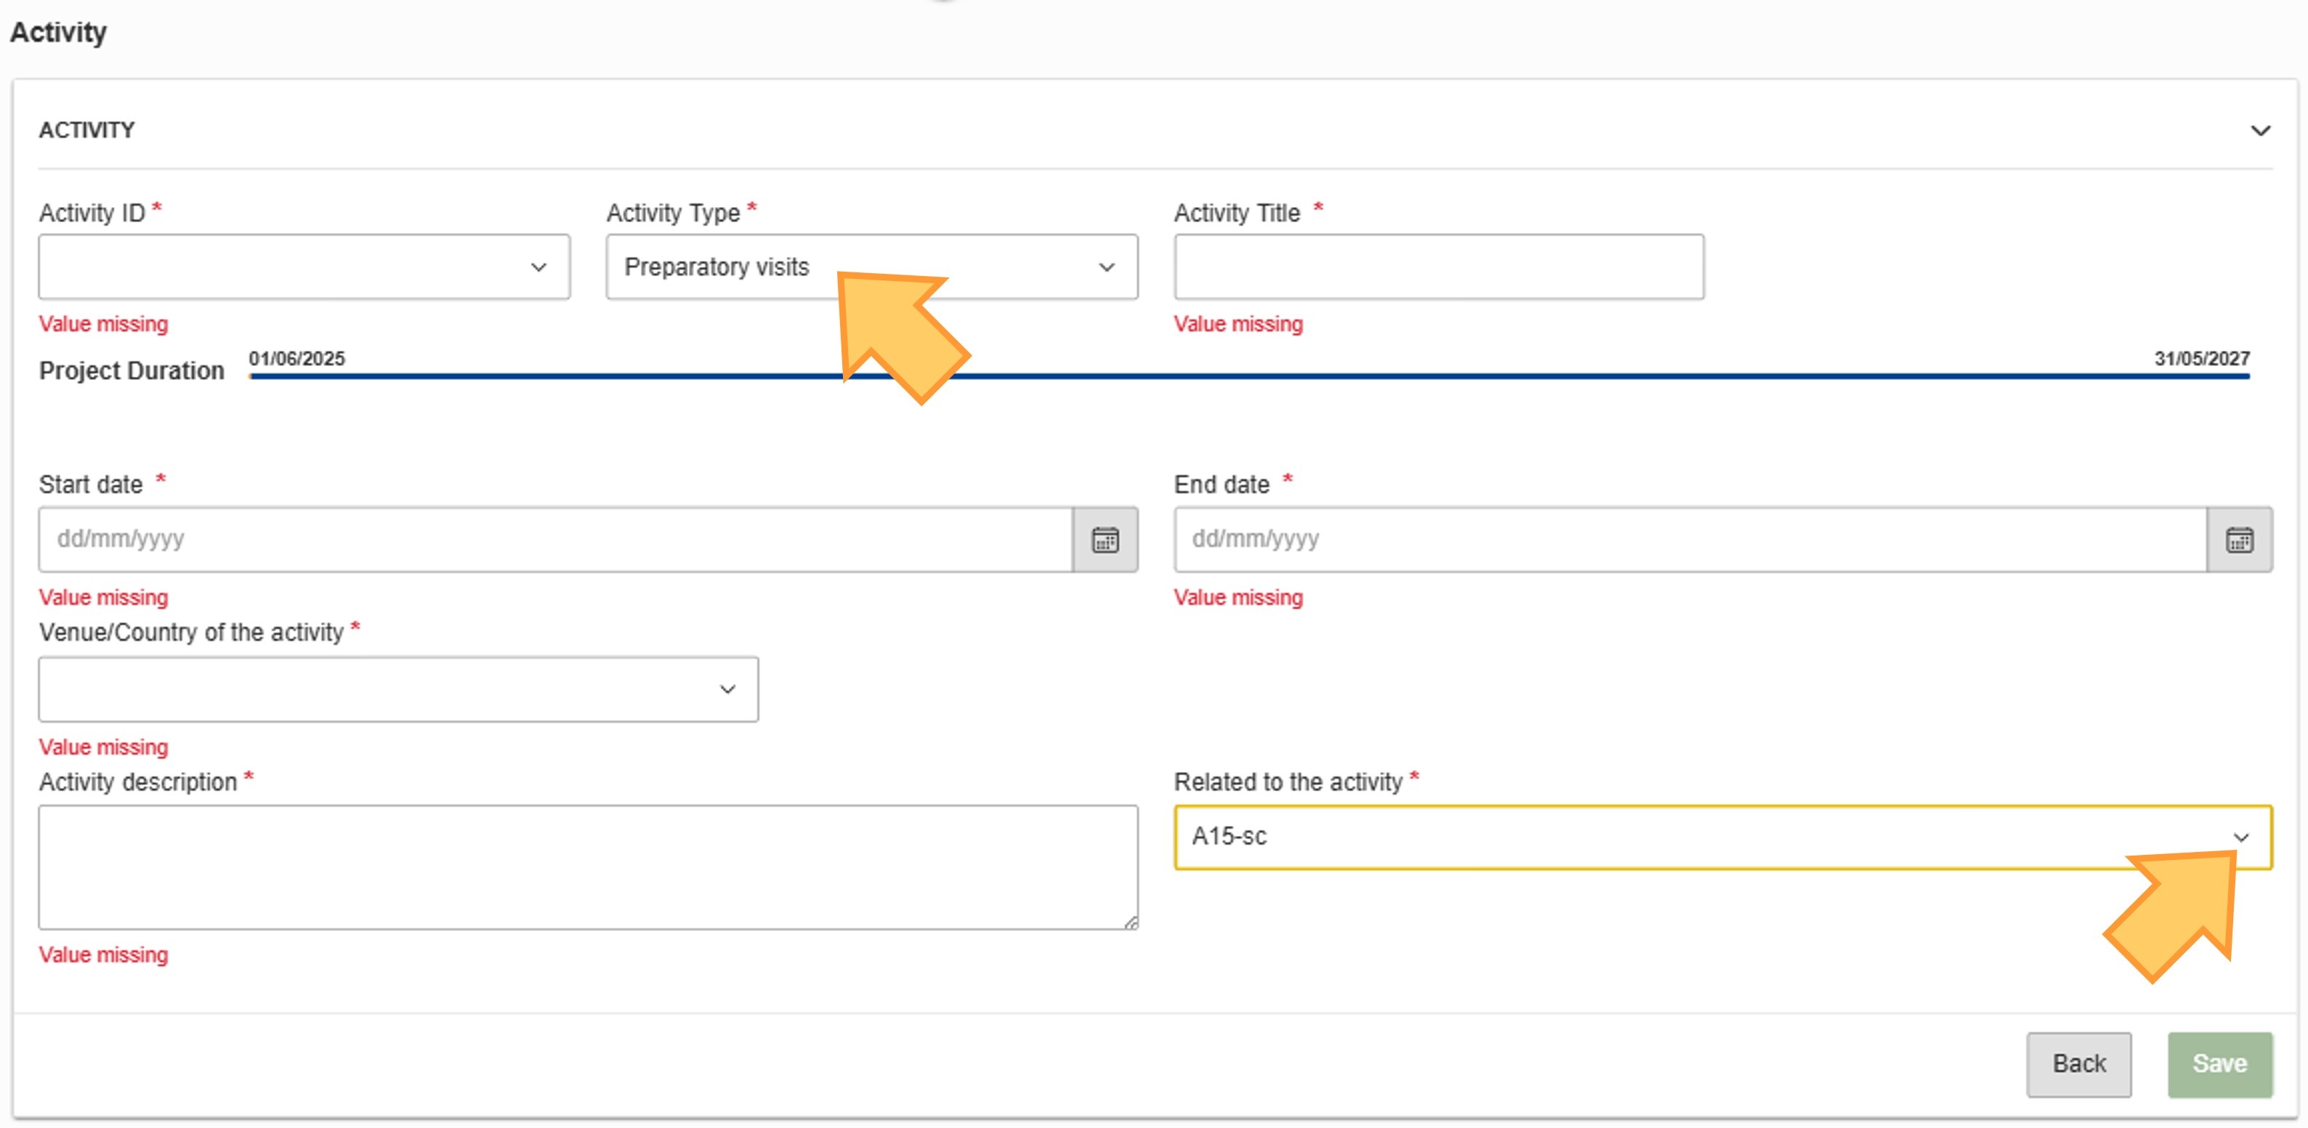Click the Activity description text area
Image resolution: width=2308 pixels, height=1128 pixels.
click(588, 867)
